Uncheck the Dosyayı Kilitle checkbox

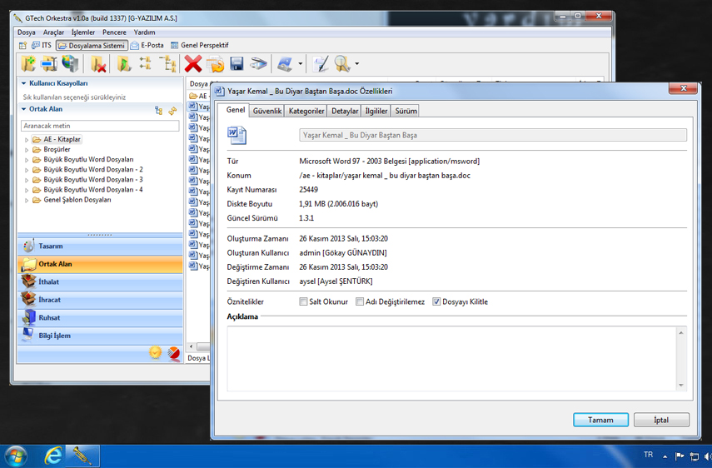click(x=436, y=301)
